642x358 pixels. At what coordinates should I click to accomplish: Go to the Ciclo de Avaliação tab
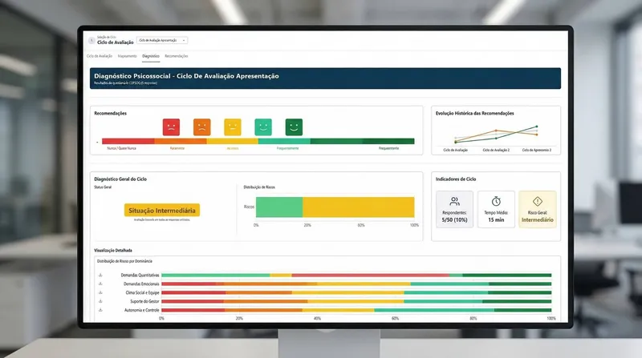100,56
